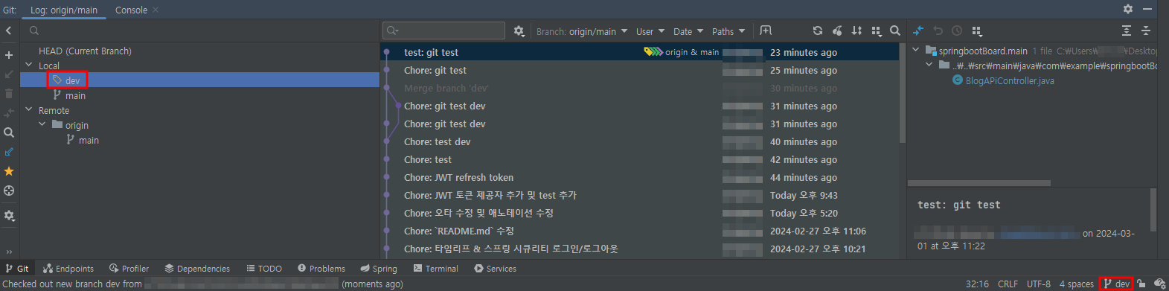Toggle the IntelliSort arrows icon

point(856,31)
